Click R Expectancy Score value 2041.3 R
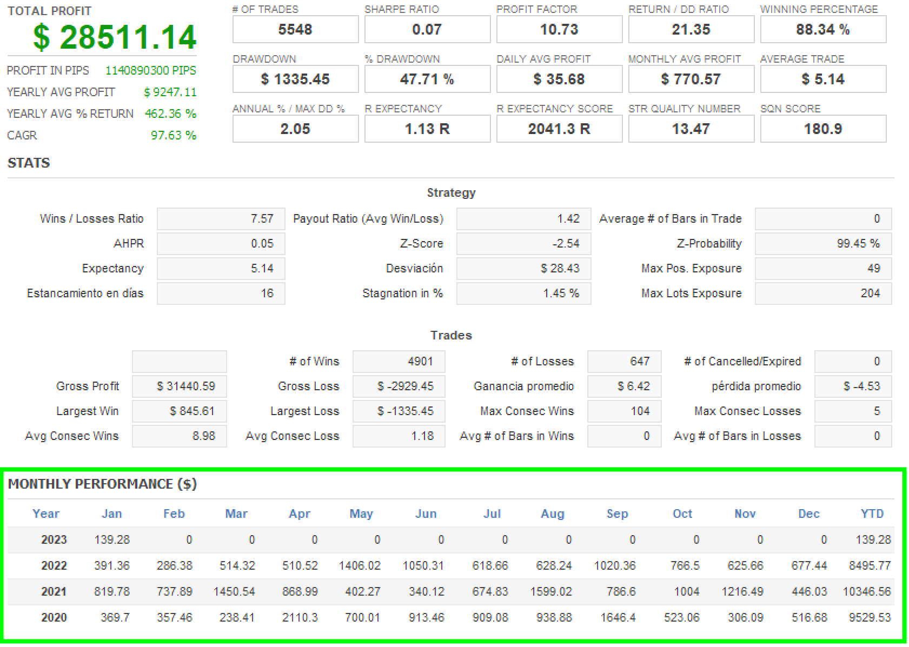The height and width of the screenshot is (647, 909). 559,129
